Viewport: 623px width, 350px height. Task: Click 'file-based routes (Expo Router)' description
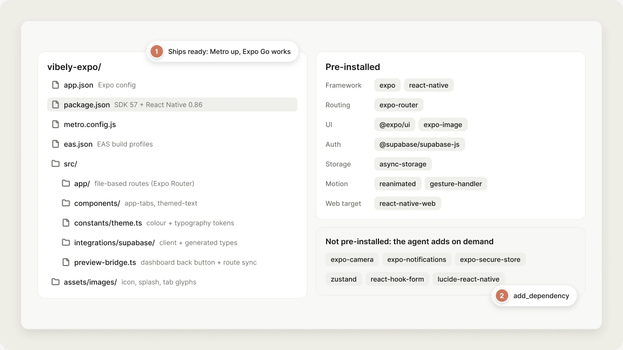pyautogui.click(x=144, y=184)
